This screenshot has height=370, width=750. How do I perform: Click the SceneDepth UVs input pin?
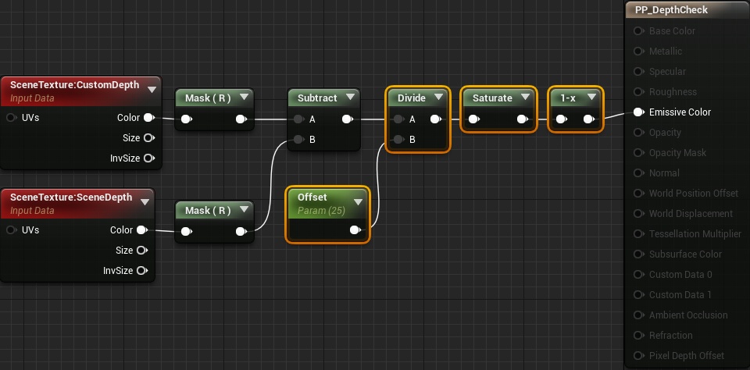(12, 230)
